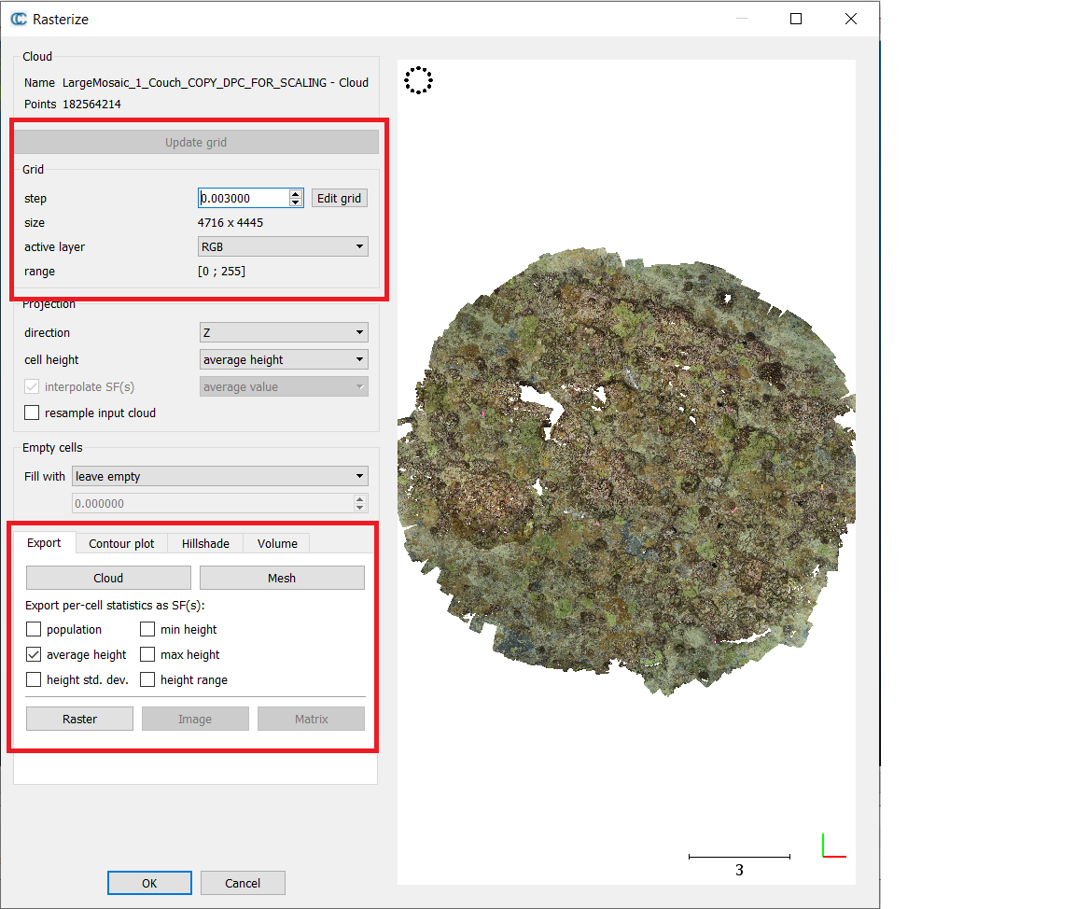Decrease grid step with down arrow
This screenshot has width=1075, height=909.
tap(296, 203)
